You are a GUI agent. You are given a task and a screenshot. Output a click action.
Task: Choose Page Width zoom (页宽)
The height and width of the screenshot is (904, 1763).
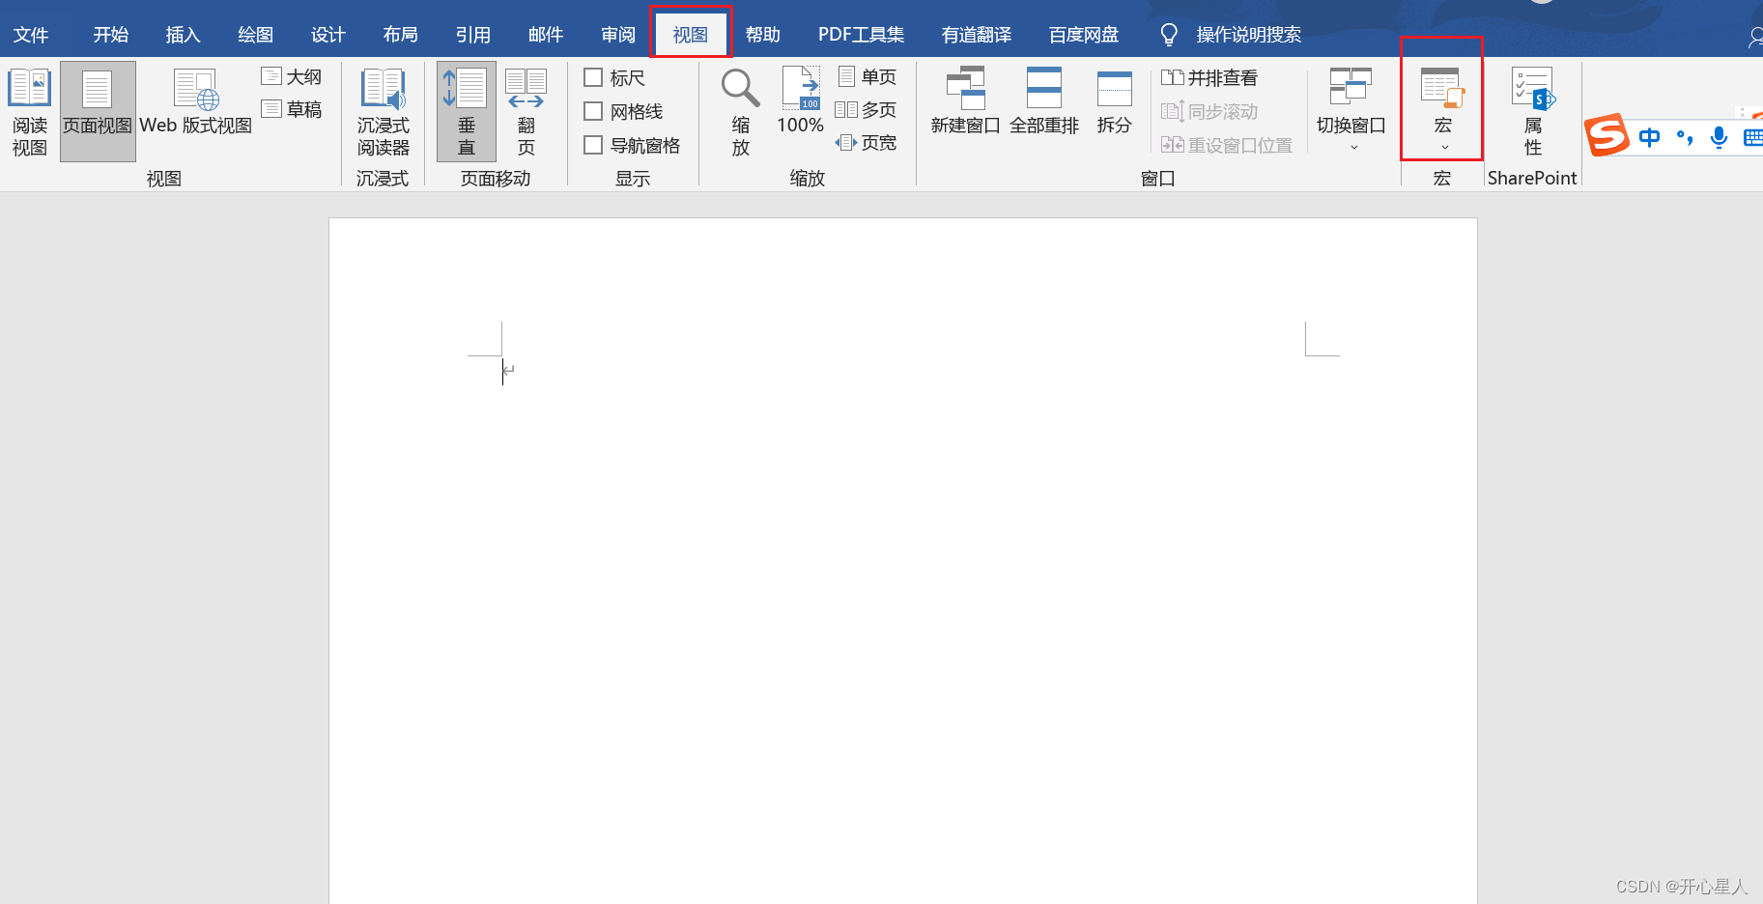pos(867,142)
